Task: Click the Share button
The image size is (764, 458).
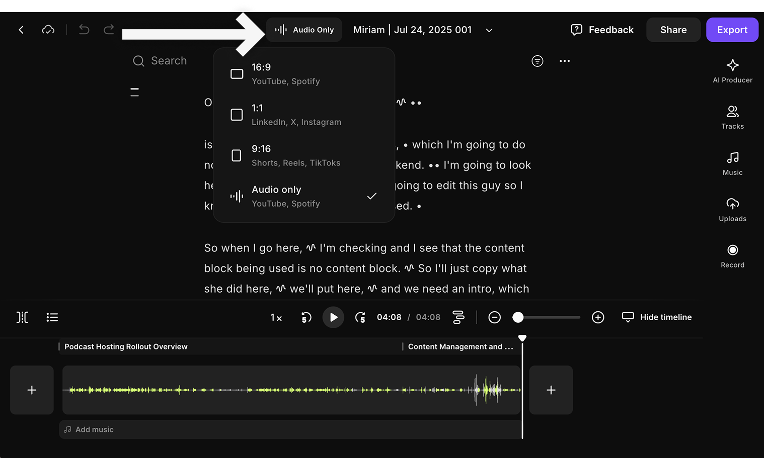Action: (x=673, y=30)
